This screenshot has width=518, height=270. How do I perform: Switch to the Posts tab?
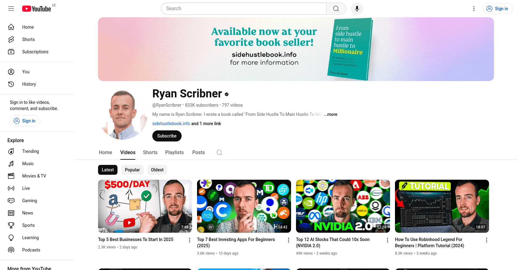tap(199, 153)
